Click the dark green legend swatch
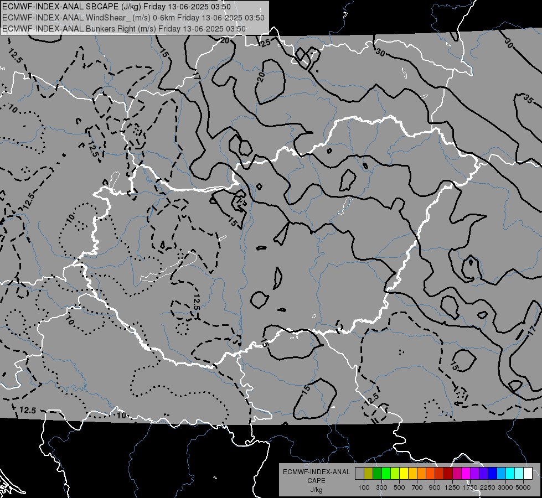The height and width of the screenshot is (498, 542). tap(377, 473)
